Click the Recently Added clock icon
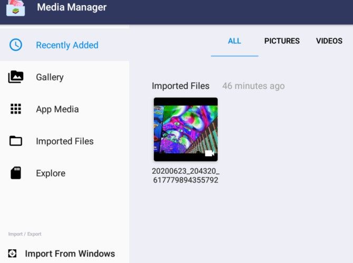 [16, 45]
